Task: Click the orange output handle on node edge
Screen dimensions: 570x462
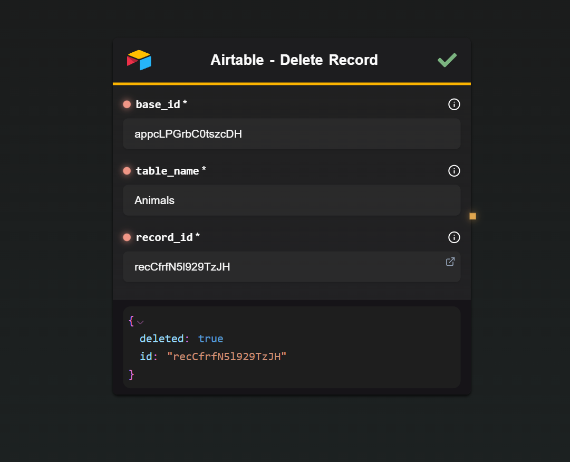Action: (x=472, y=216)
